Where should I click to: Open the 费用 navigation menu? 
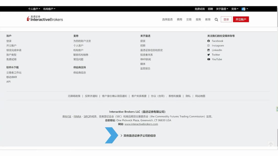point(179,19)
